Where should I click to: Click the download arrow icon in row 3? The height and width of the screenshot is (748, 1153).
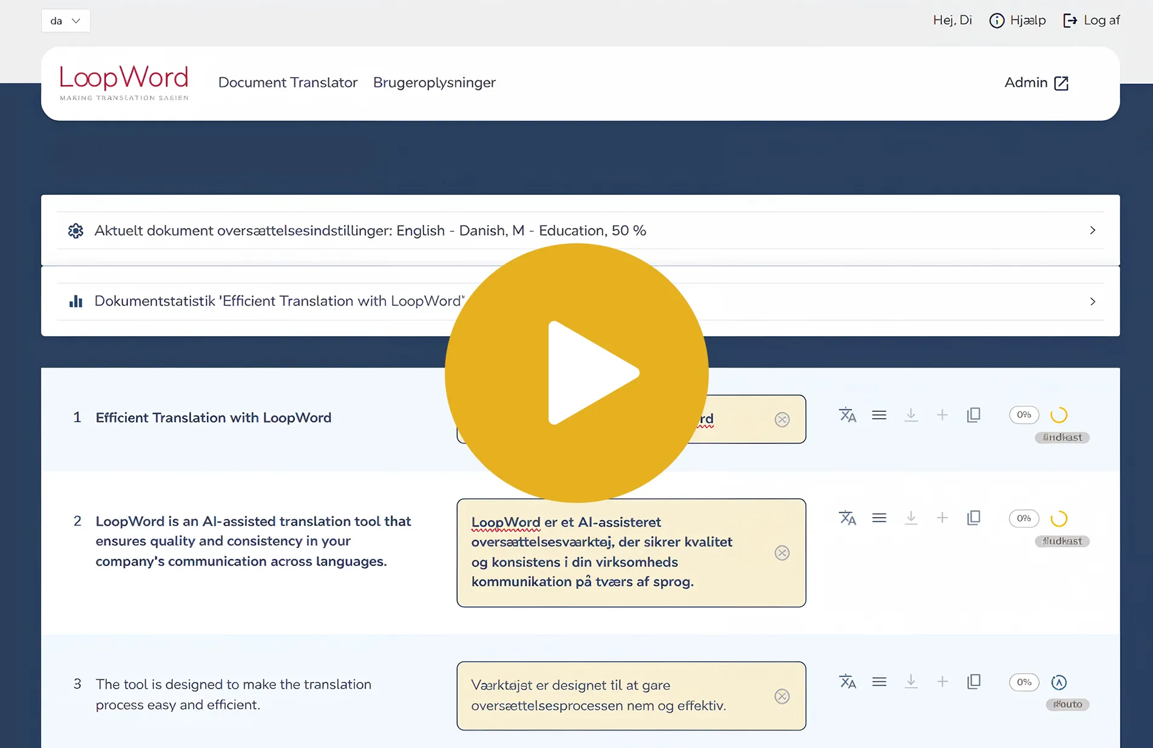911,682
